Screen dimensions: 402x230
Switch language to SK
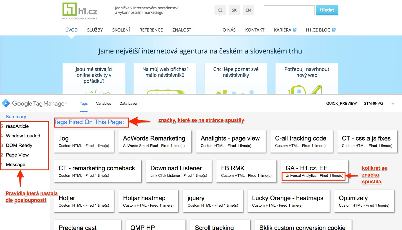234,10
